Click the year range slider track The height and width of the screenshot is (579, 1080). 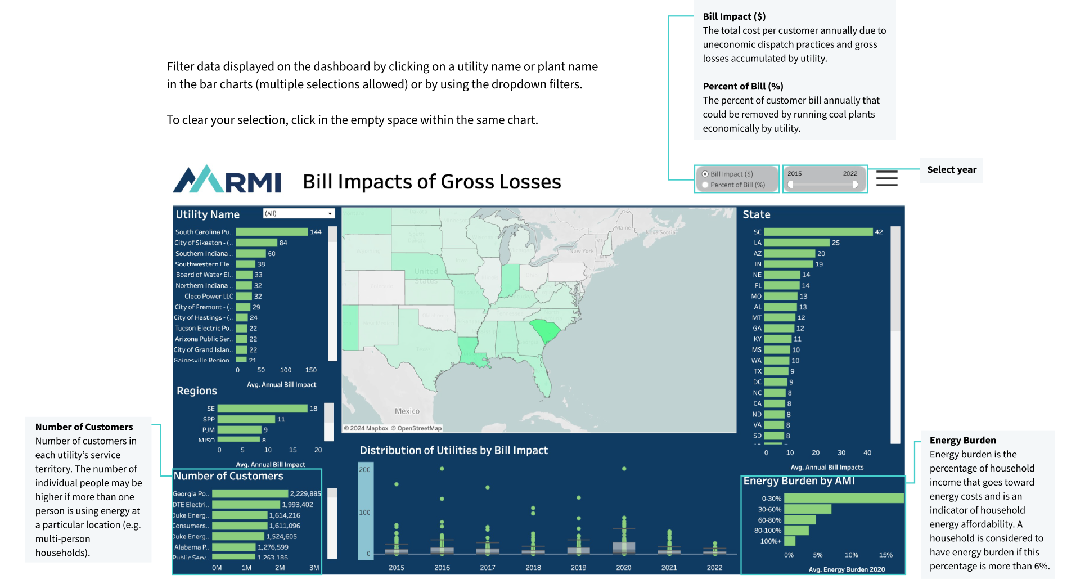tap(822, 185)
